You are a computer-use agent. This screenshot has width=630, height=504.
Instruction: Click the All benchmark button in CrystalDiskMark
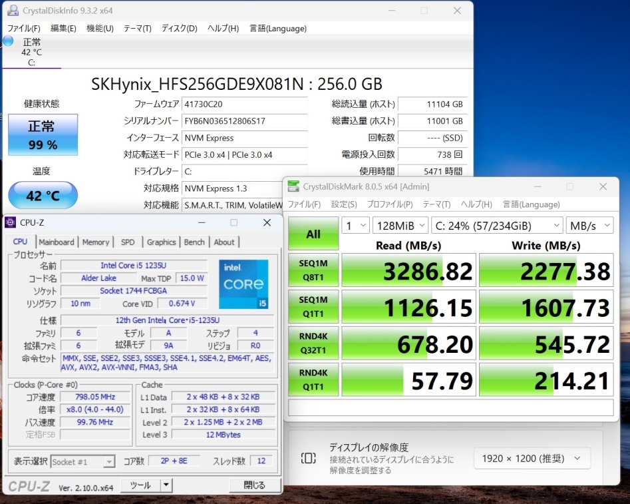313,234
